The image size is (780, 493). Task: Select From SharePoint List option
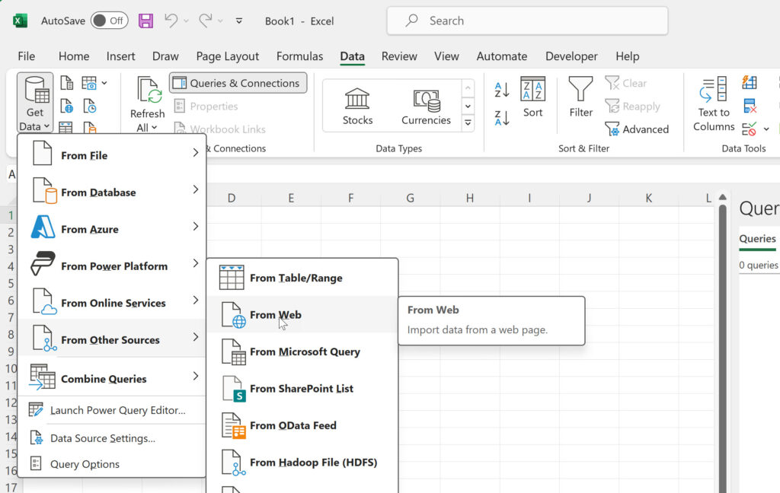pyautogui.click(x=301, y=389)
